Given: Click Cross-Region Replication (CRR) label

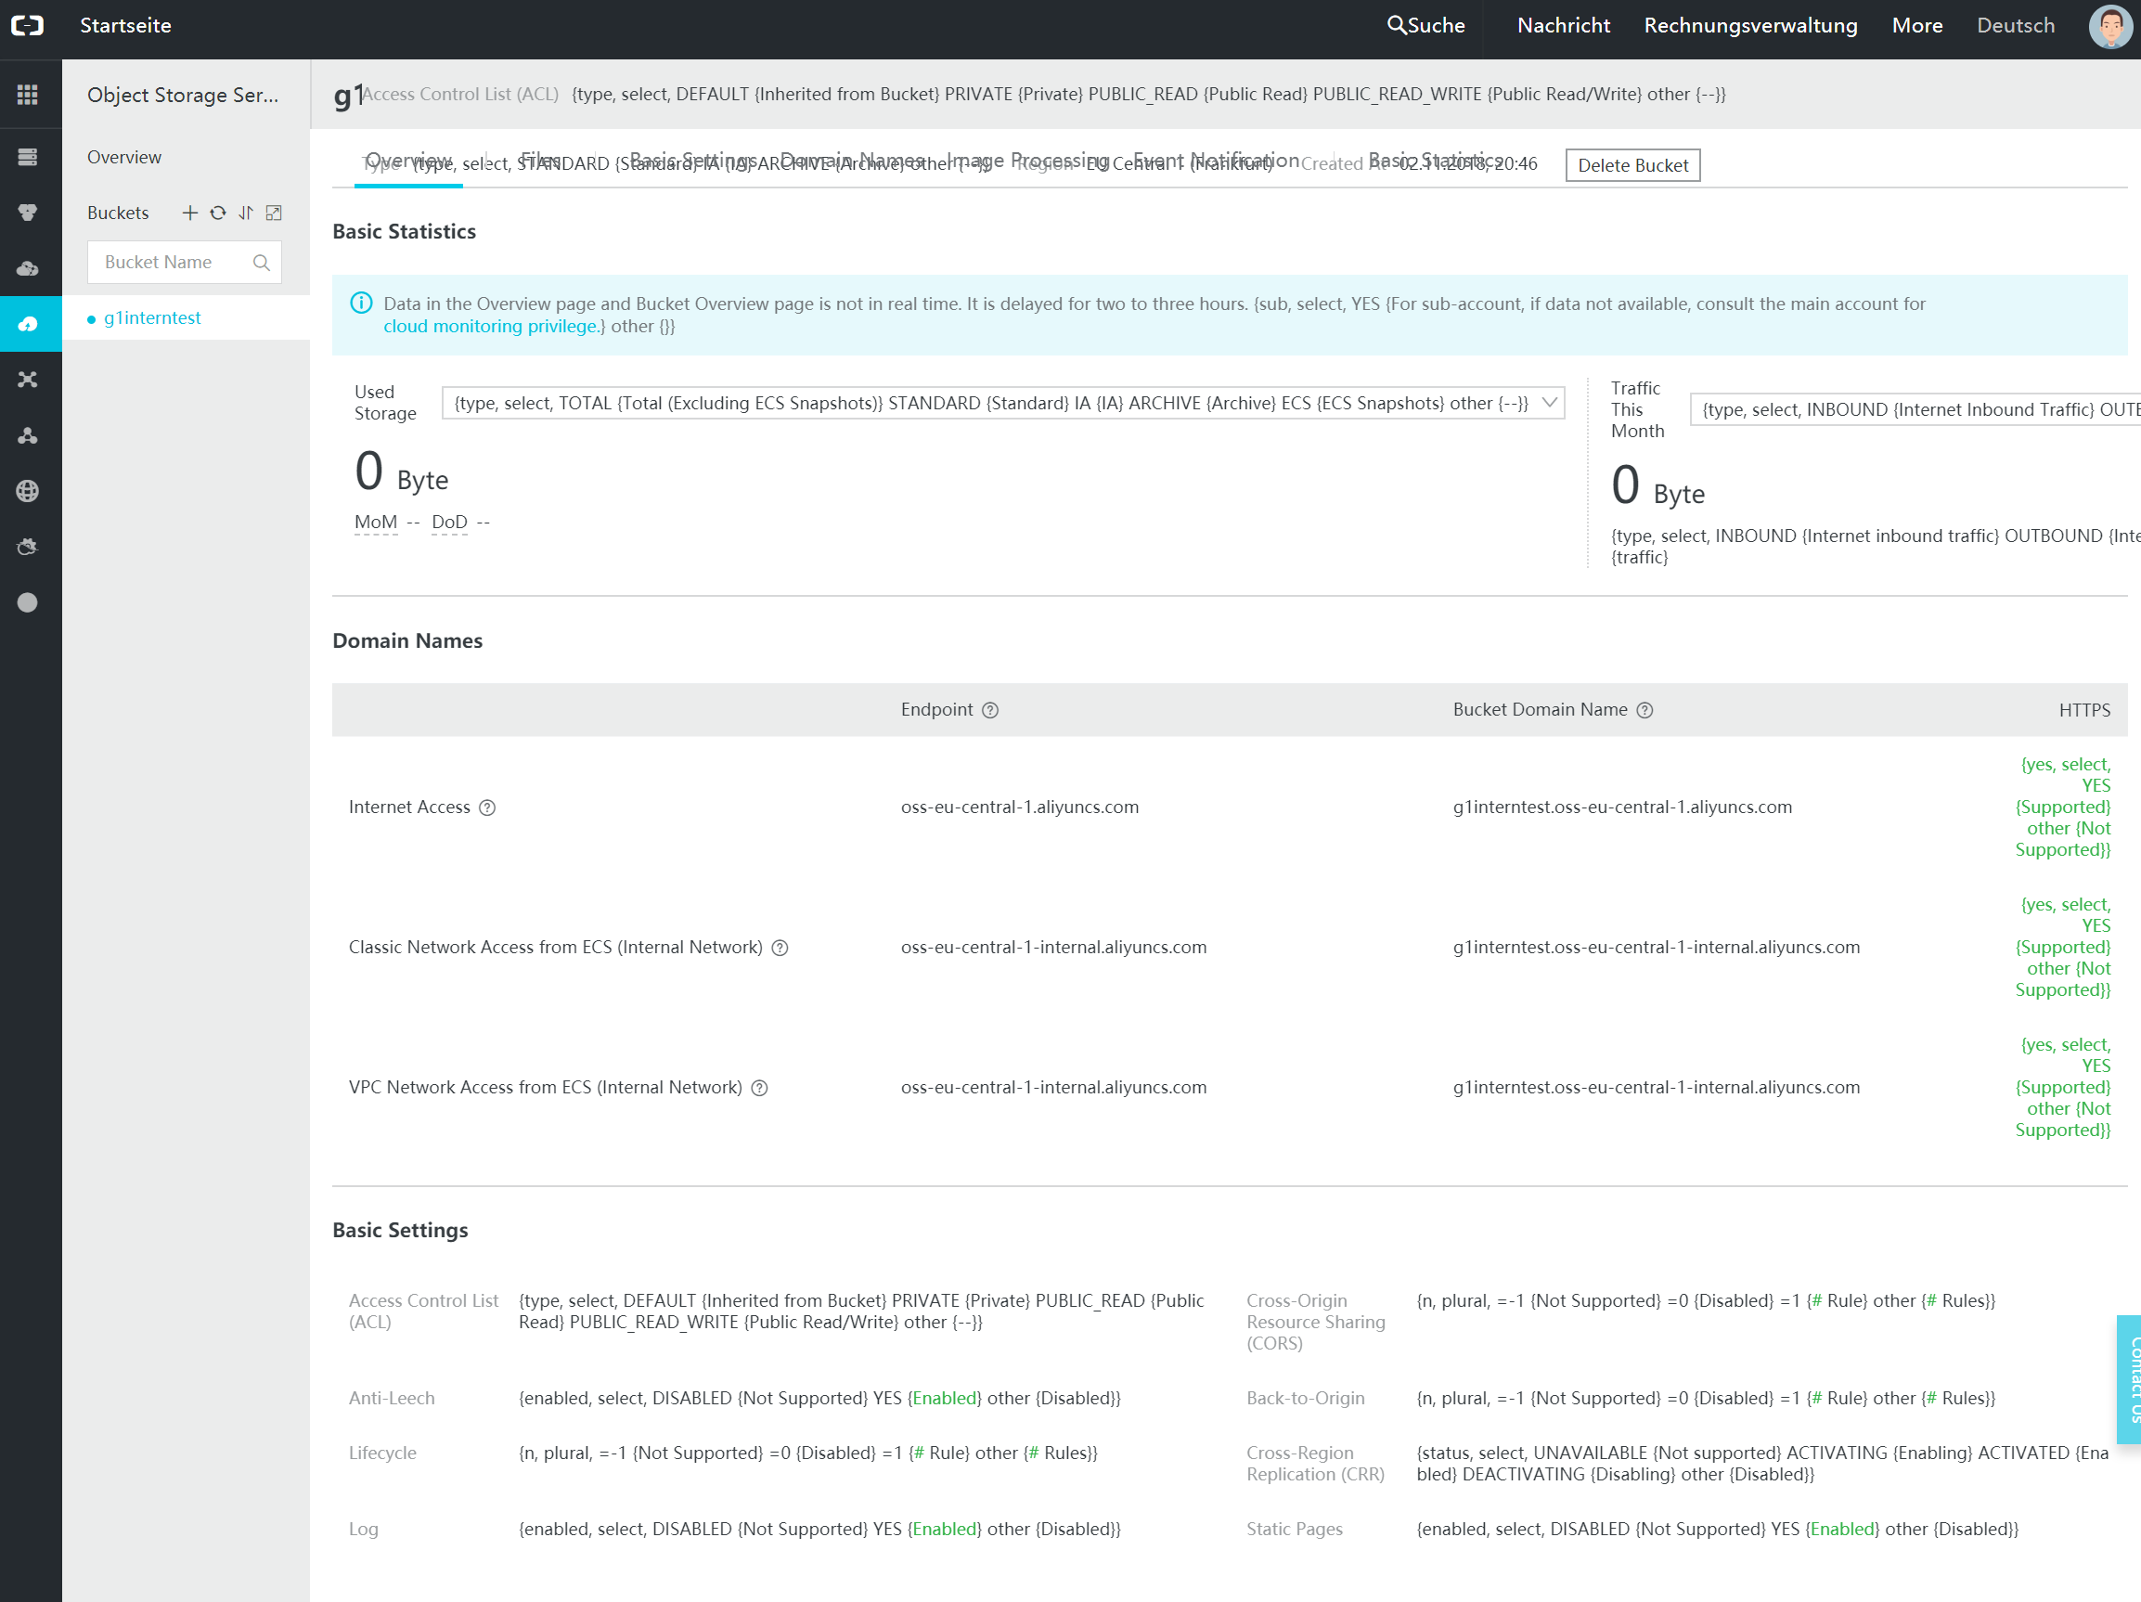Looking at the screenshot, I should tap(1315, 1465).
